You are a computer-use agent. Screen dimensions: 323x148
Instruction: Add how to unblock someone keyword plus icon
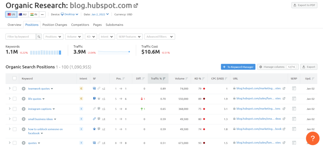[24, 129]
